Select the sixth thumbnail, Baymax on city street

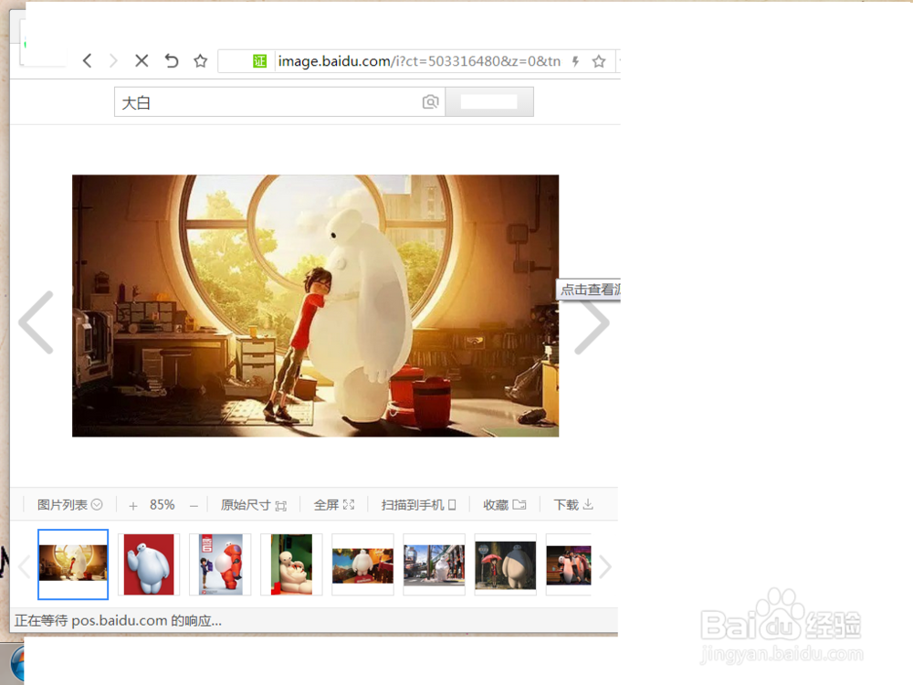coord(434,564)
